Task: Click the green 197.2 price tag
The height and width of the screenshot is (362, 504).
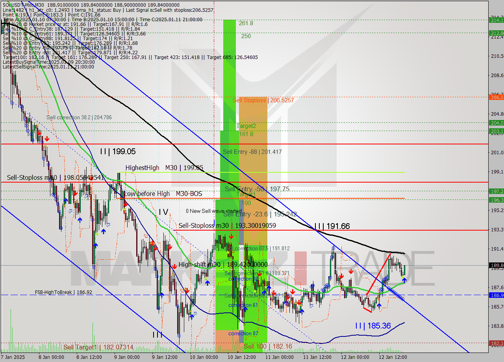Action: click(497, 191)
